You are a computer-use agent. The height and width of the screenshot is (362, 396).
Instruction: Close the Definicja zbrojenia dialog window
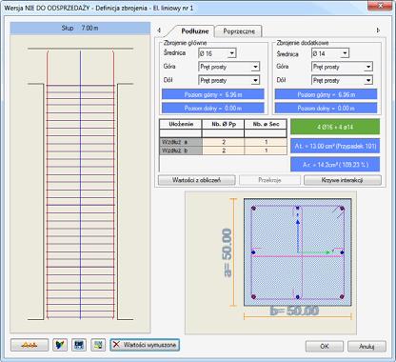(x=381, y=6)
